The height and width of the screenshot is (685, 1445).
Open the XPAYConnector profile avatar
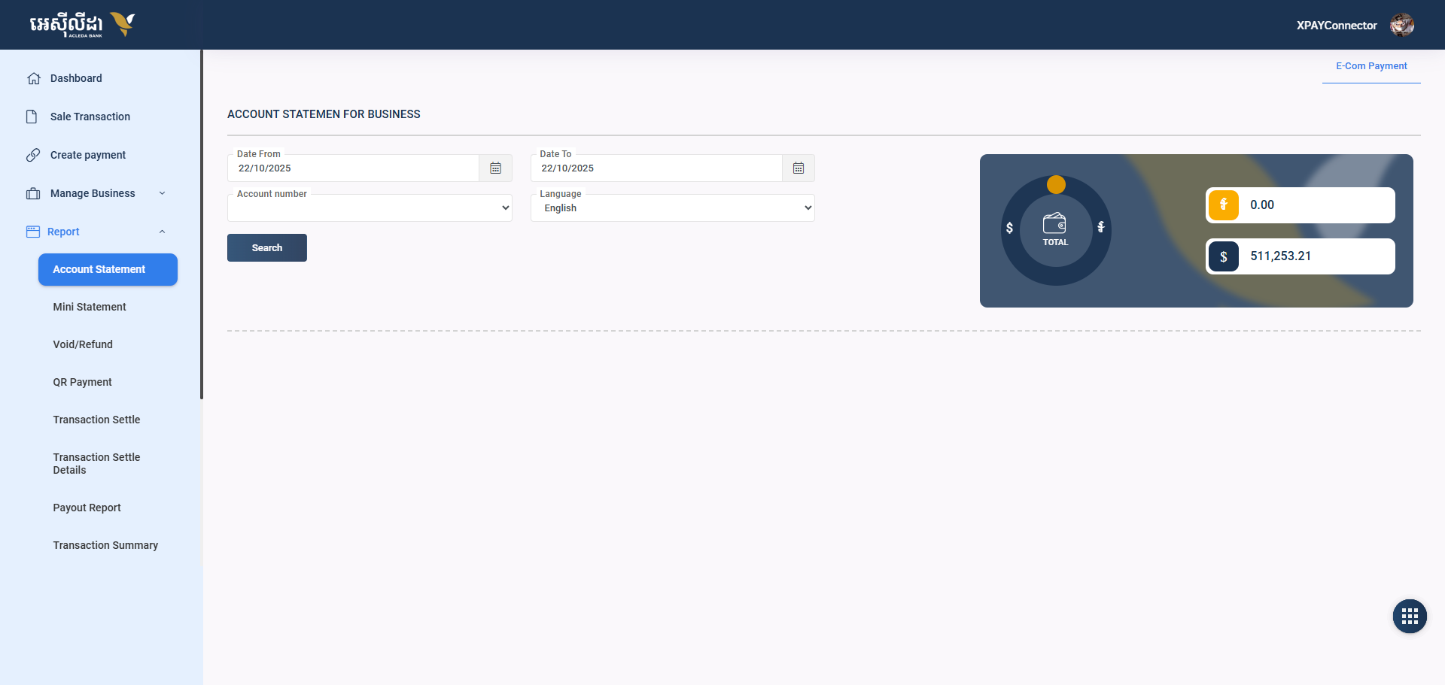click(1402, 25)
